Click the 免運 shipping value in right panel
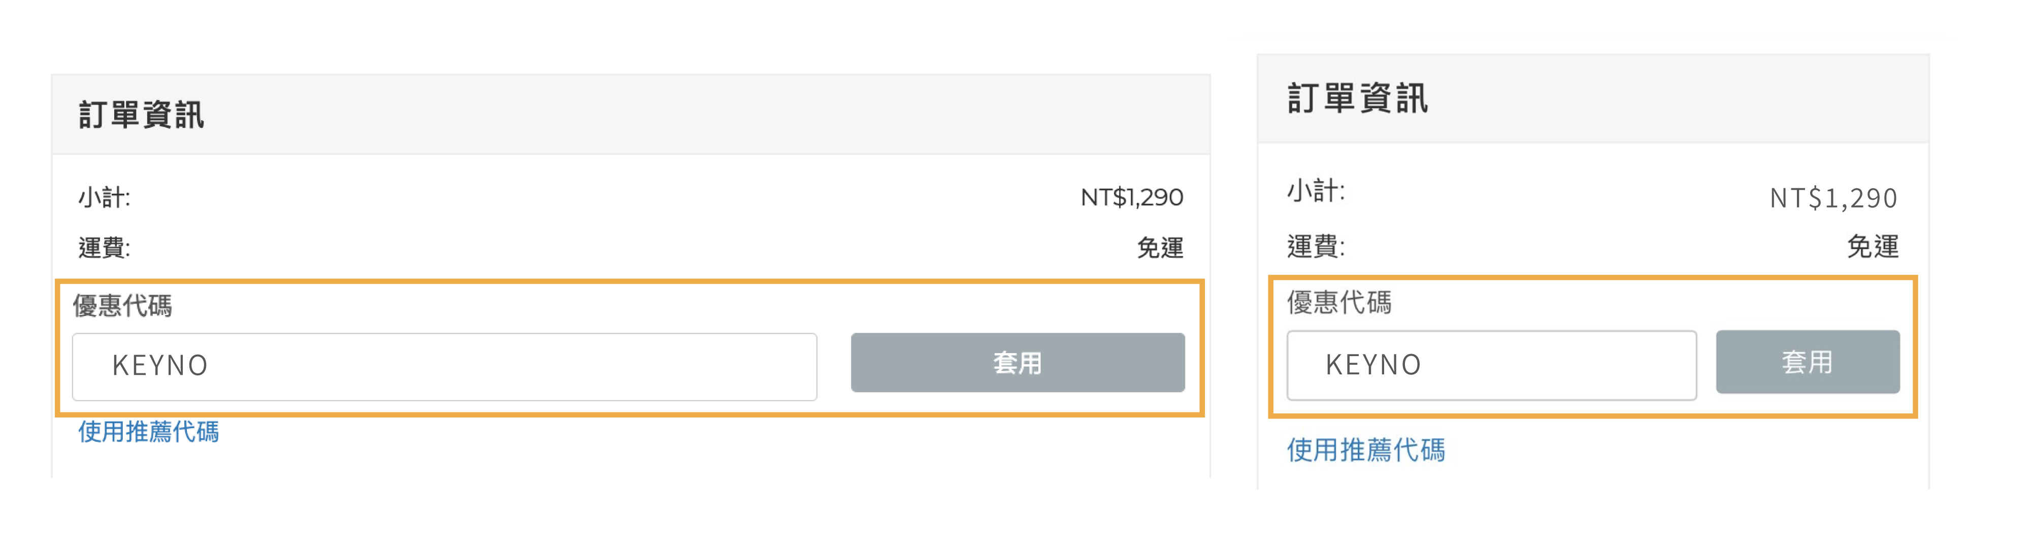 pyautogui.click(x=1873, y=247)
